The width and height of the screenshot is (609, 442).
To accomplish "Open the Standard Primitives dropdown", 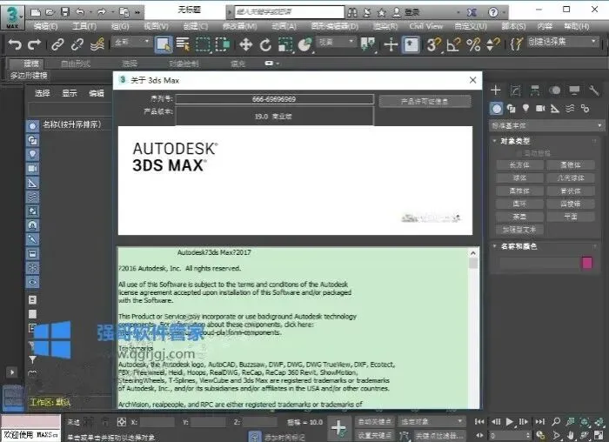I will tap(547, 125).
